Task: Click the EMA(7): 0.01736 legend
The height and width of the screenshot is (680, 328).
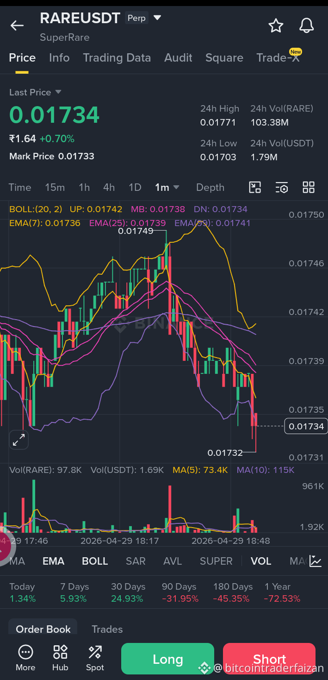Action: point(45,223)
